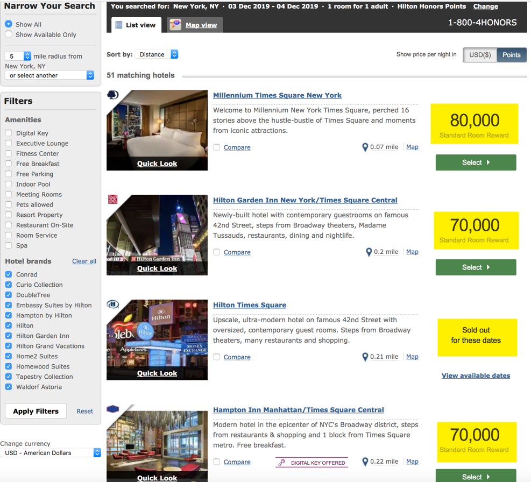Click the Reset filters link
This screenshot has height=482, width=531.
(84, 411)
